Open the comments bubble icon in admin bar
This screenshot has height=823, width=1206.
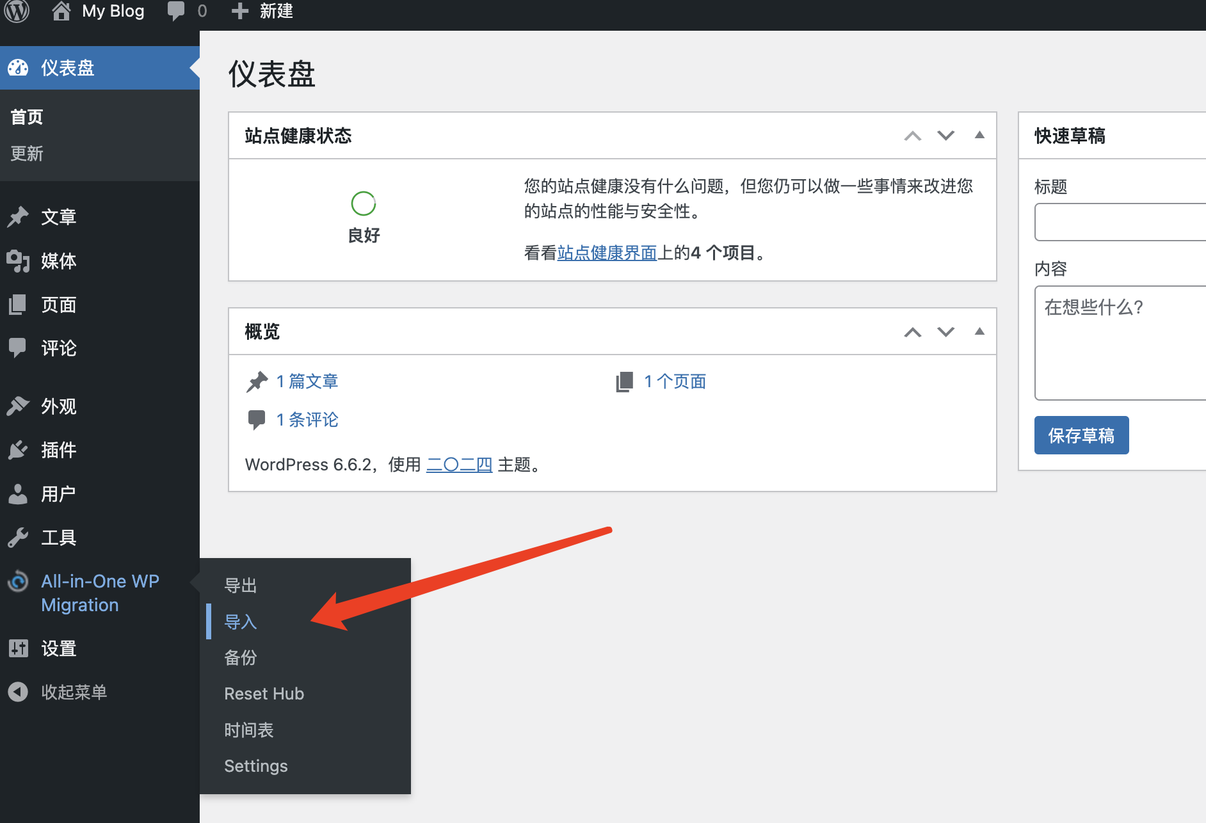point(175,11)
